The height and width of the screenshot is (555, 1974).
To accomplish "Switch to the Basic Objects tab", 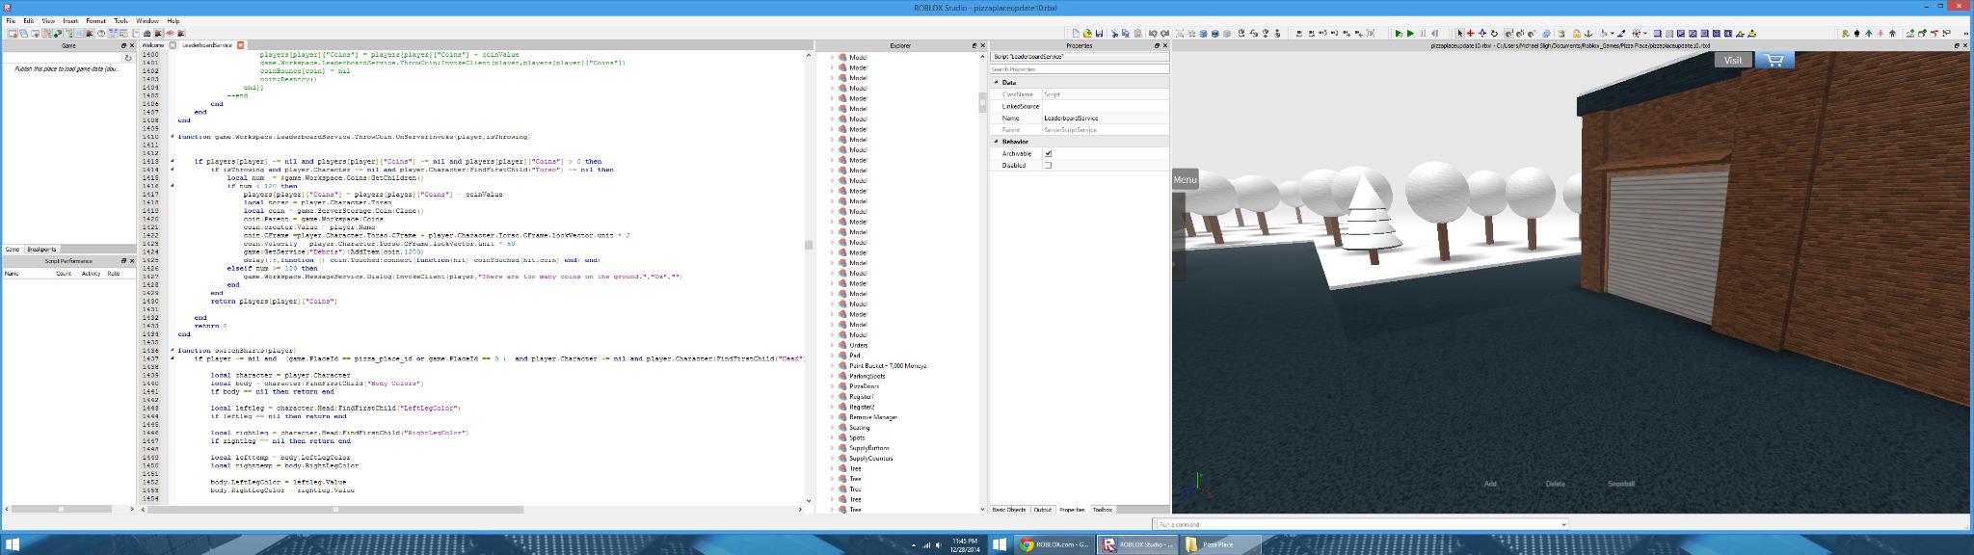I will pos(1009,510).
